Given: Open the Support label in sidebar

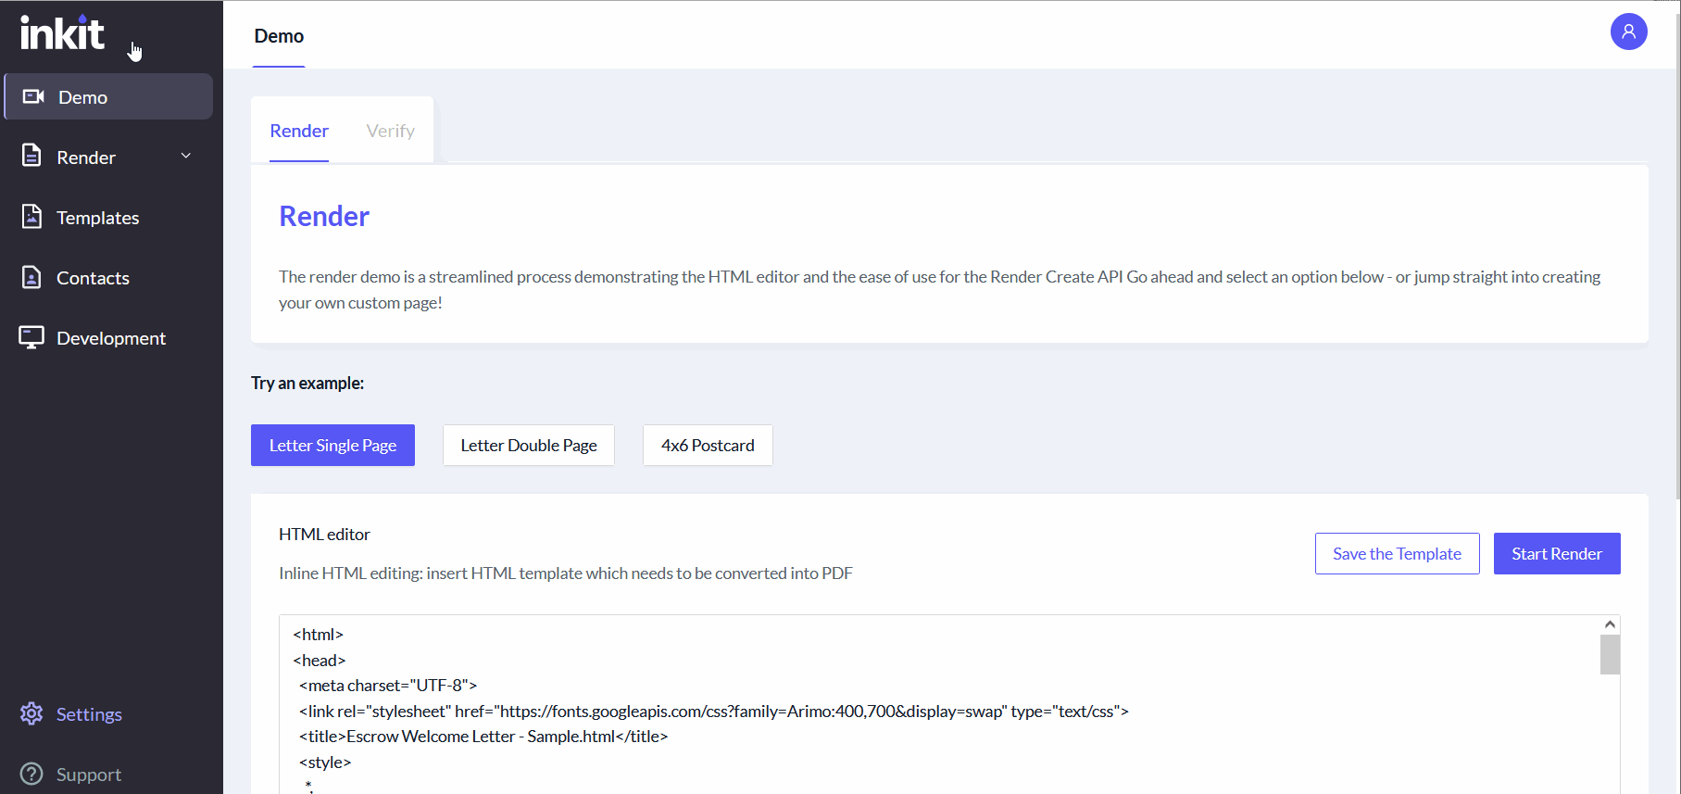Looking at the screenshot, I should (89, 775).
